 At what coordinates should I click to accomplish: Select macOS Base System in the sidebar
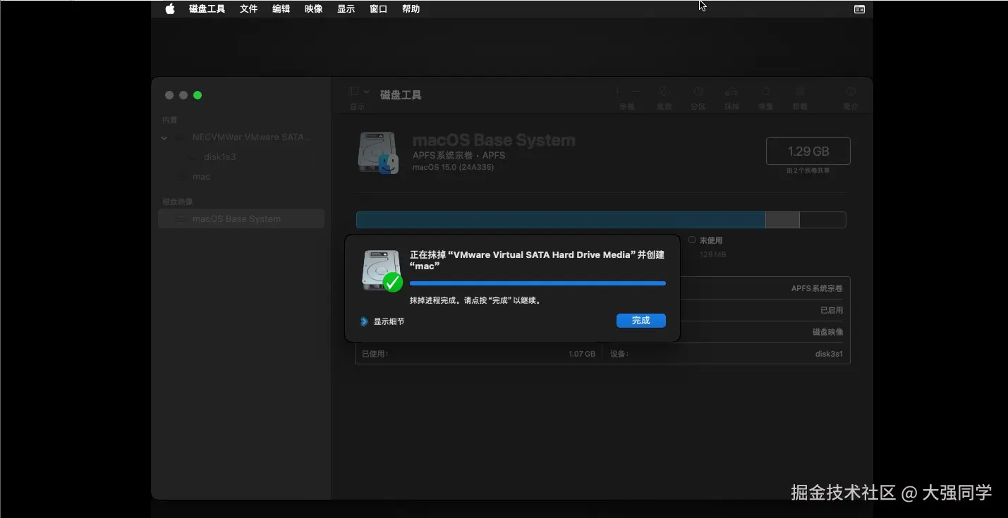(241, 219)
